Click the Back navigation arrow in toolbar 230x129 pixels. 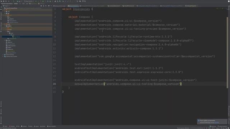pos(9,1)
